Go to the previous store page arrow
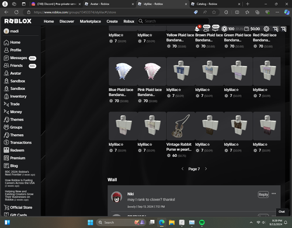 [x=182, y=169]
